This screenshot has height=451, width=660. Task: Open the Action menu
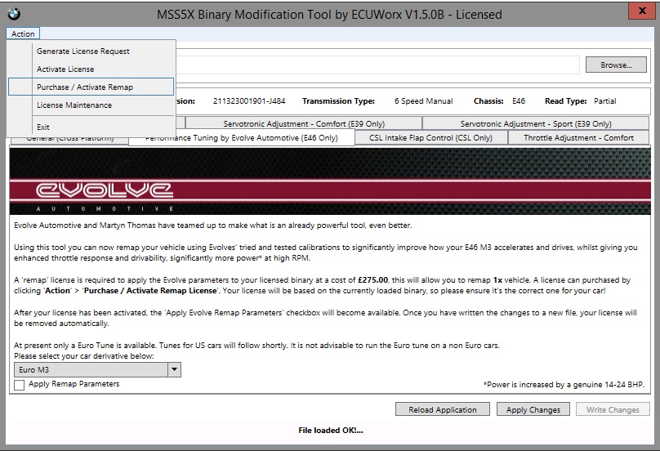click(x=23, y=33)
